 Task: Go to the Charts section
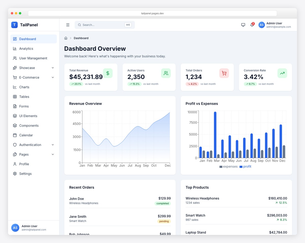pyautogui.click(x=24, y=87)
